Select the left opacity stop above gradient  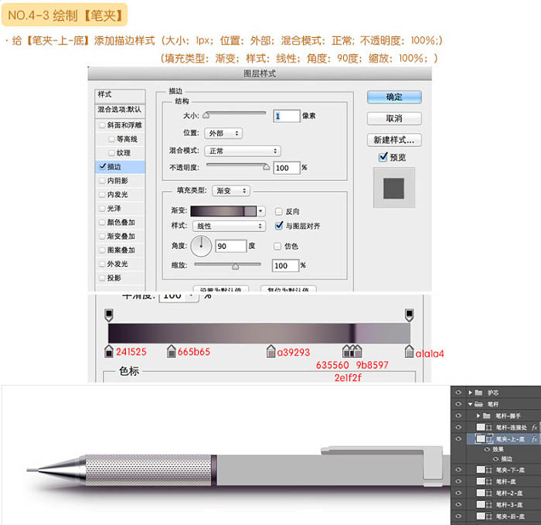coord(109,315)
